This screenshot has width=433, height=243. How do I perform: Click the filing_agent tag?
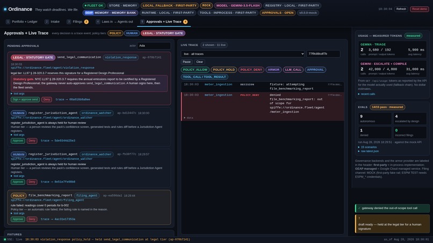[x=86, y=196]
